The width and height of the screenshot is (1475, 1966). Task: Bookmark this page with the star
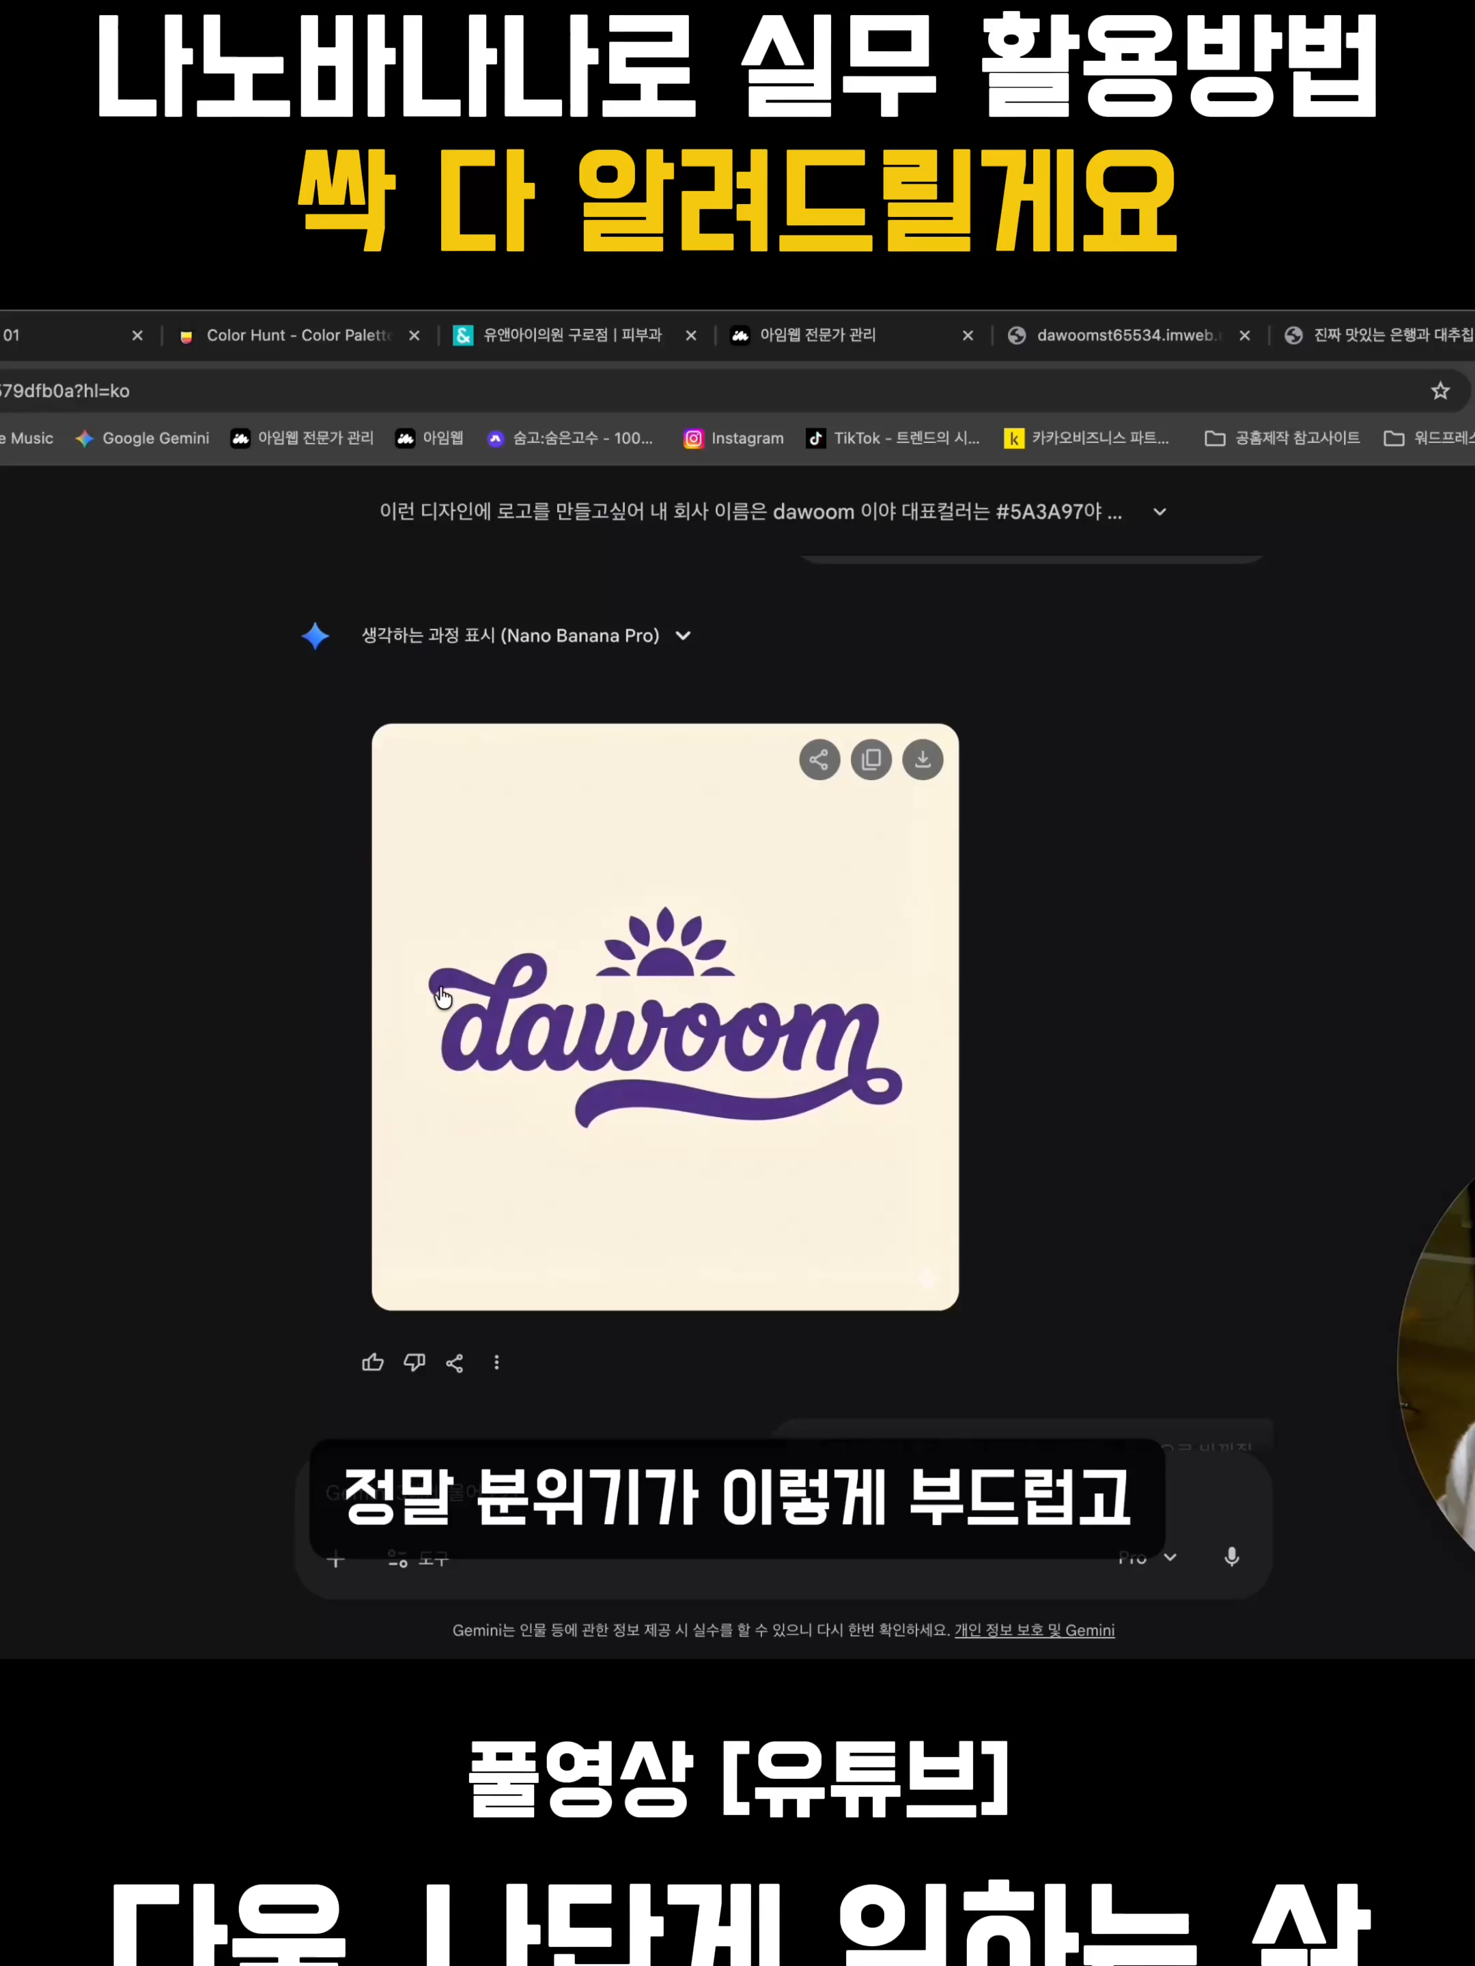1440,391
